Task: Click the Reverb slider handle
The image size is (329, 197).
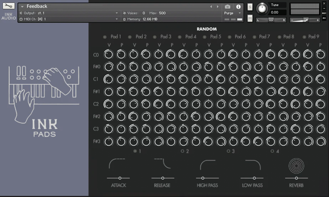Action: (x=296, y=178)
